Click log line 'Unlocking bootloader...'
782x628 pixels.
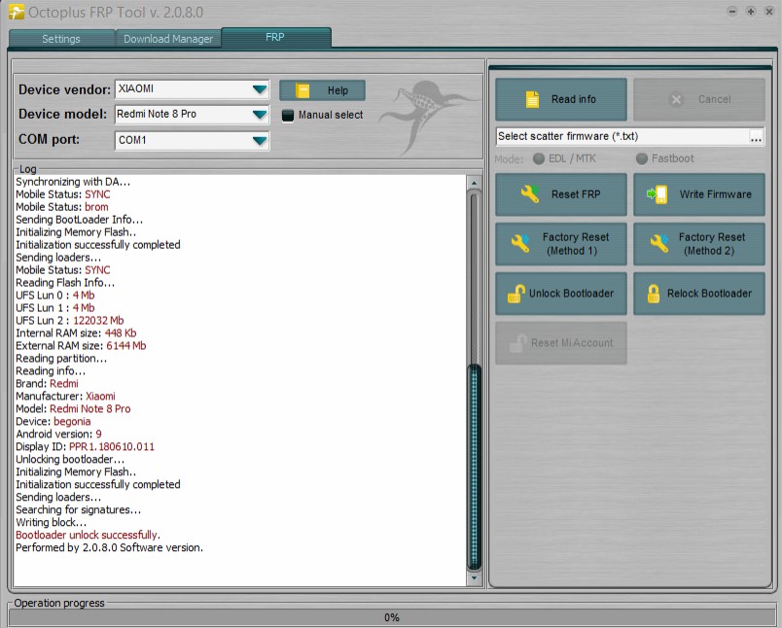70,459
